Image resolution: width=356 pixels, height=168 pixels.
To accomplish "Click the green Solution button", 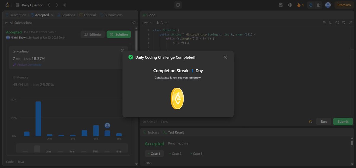I will 119,34.
